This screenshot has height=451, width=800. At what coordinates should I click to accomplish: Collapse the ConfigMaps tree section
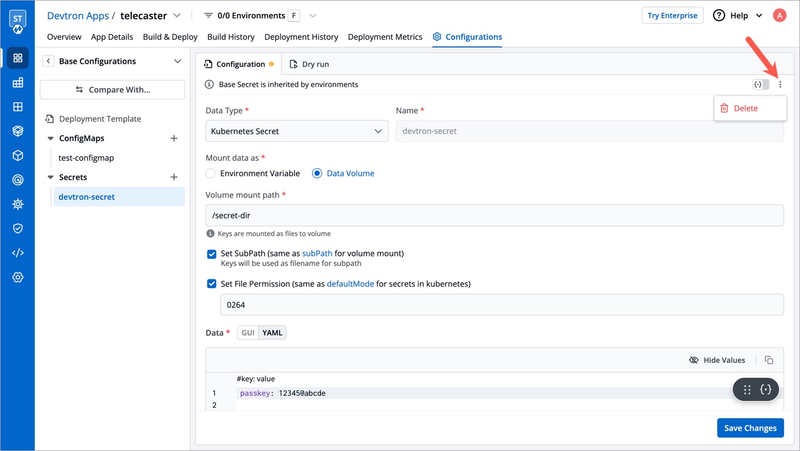click(x=50, y=139)
